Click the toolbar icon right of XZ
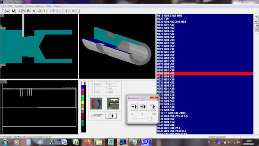Image resolution: width=259 pixels, height=146 pixels. 64,11
